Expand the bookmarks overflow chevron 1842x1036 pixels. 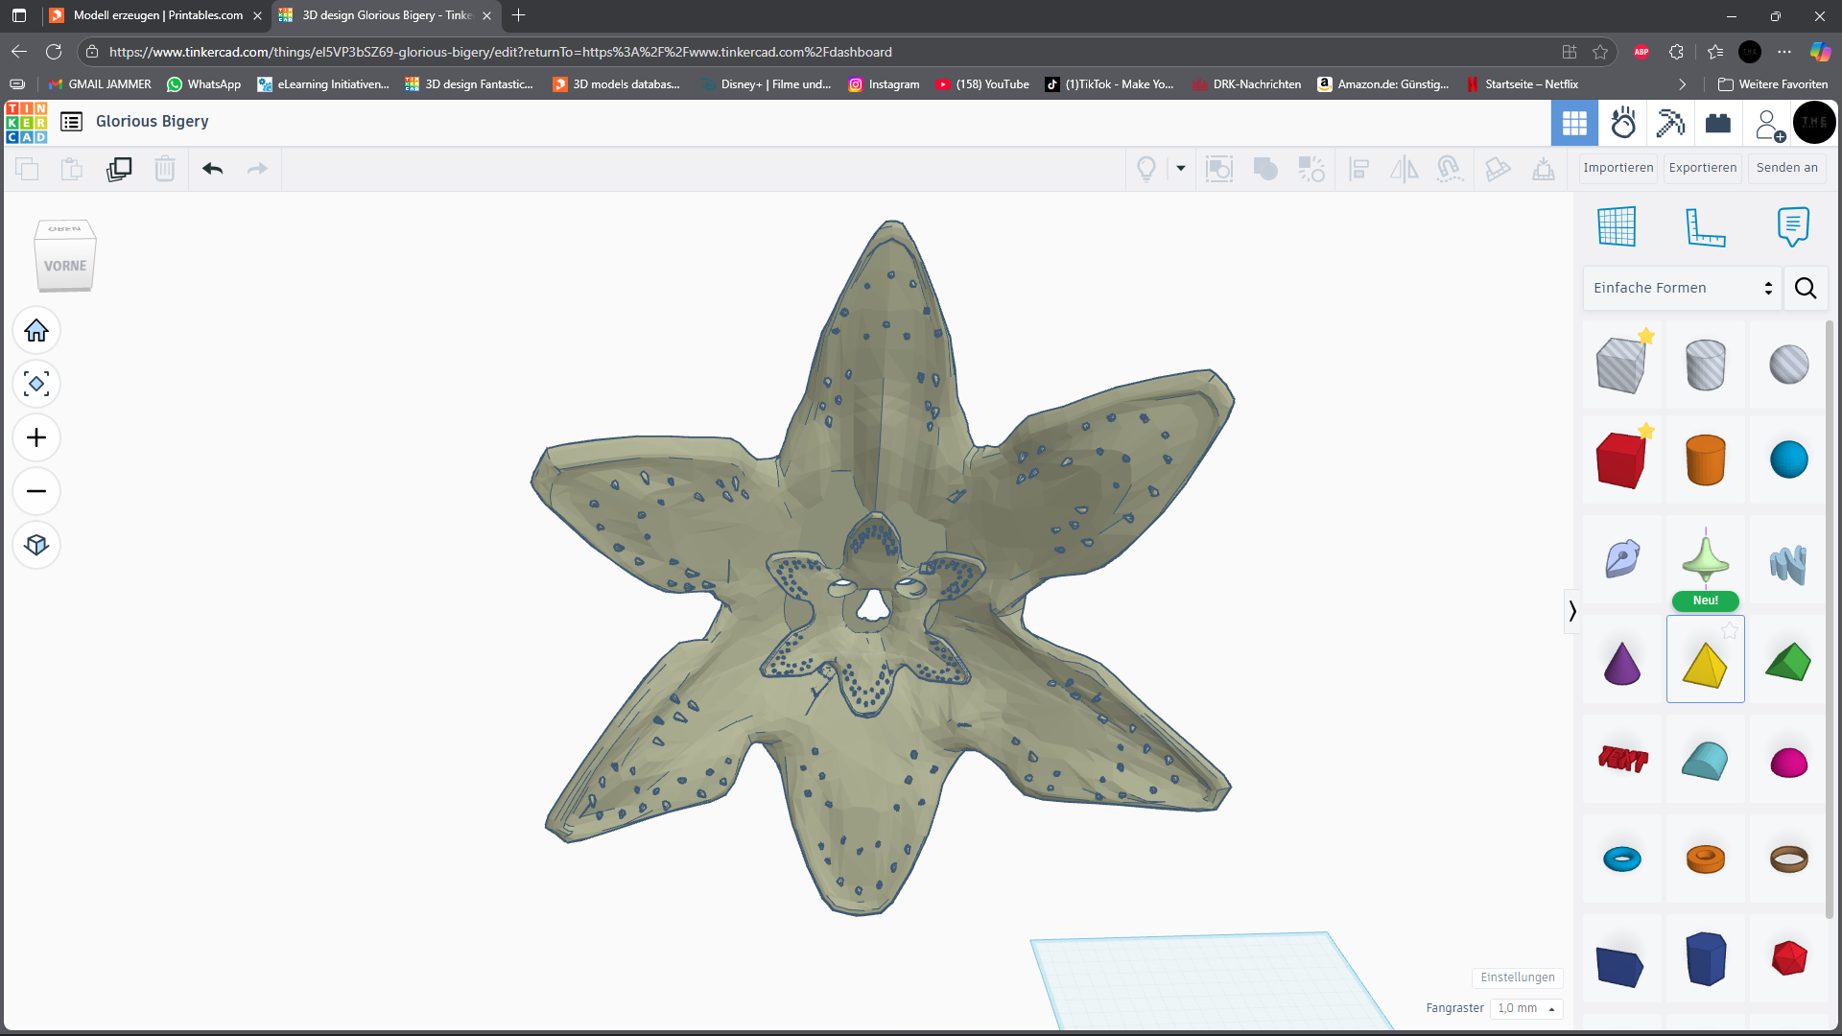click(1682, 84)
